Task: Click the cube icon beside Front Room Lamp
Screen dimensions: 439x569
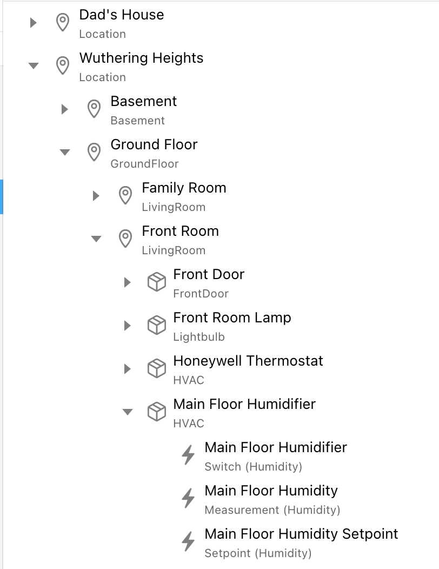Action: (157, 326)
